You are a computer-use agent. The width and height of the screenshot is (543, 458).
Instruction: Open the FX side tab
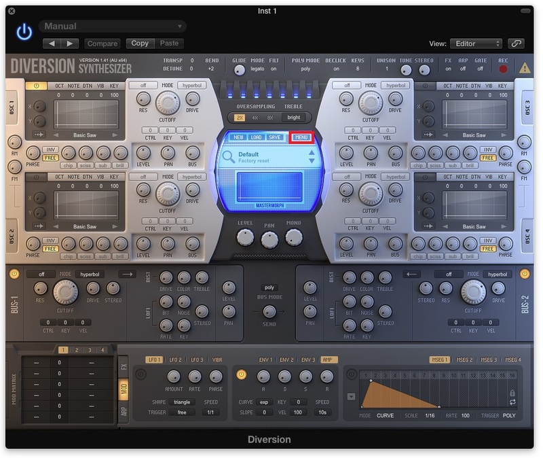point(124,366)
